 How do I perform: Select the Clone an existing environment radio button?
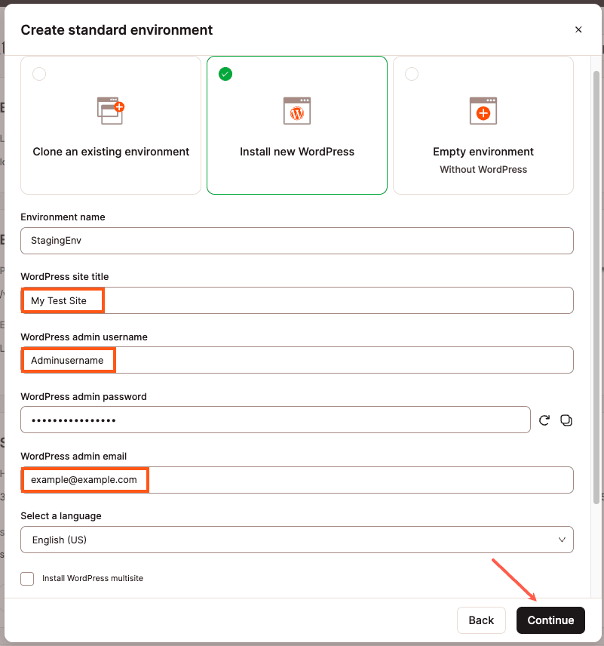(39, 74)
